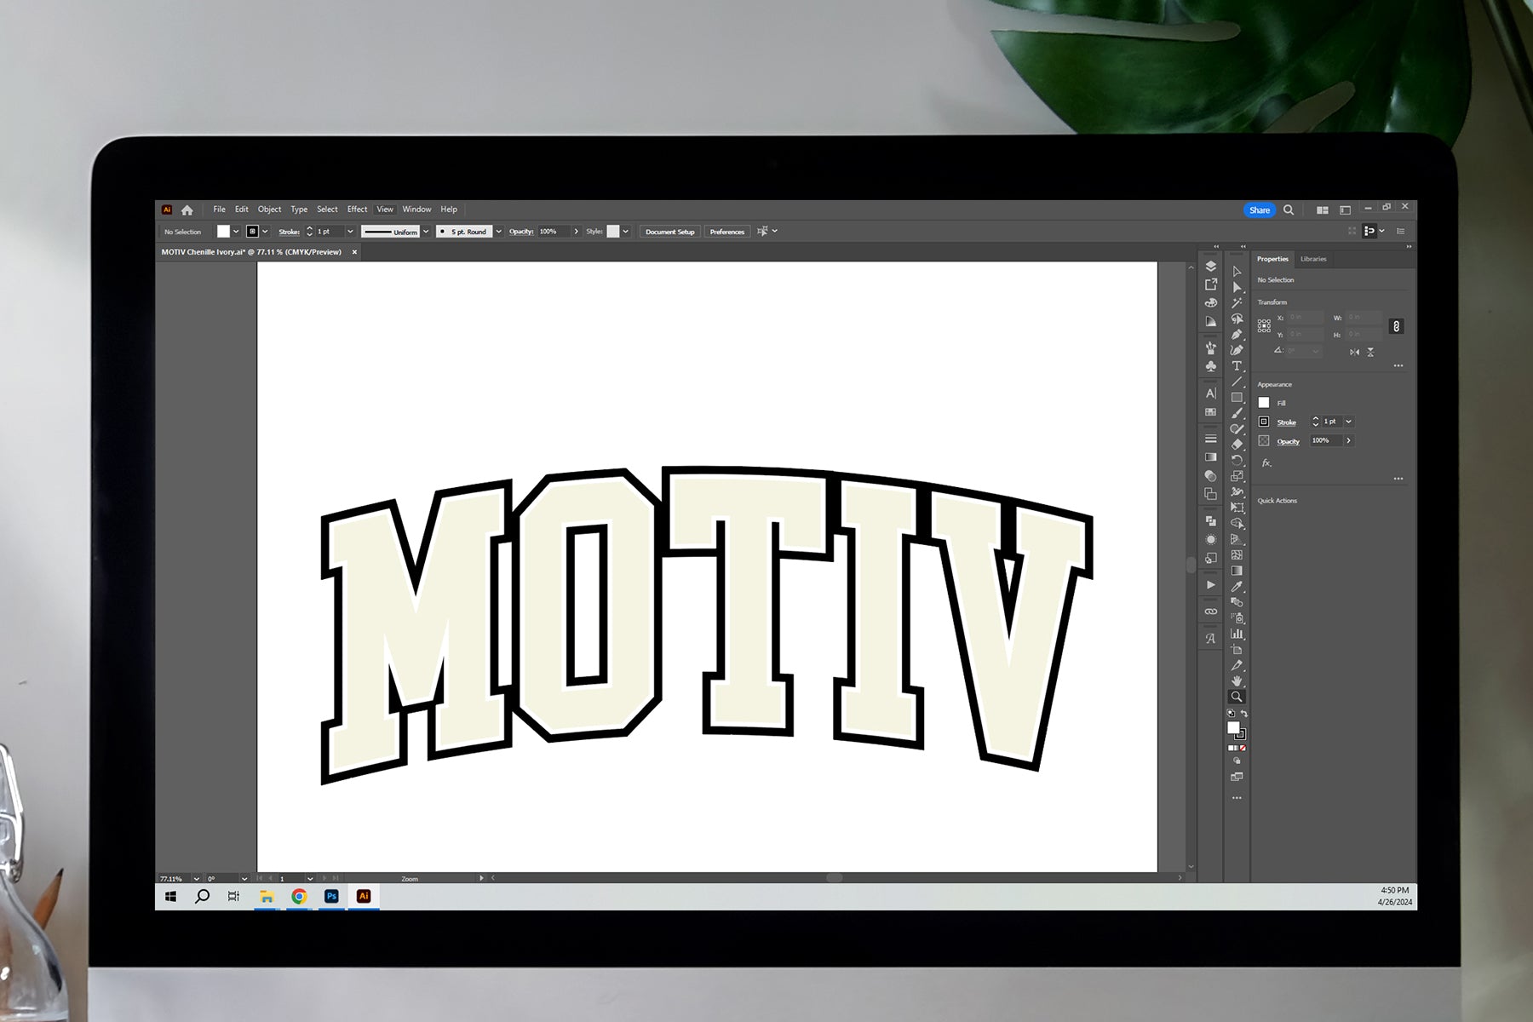Select the Eraser tool

point(1237,445)
